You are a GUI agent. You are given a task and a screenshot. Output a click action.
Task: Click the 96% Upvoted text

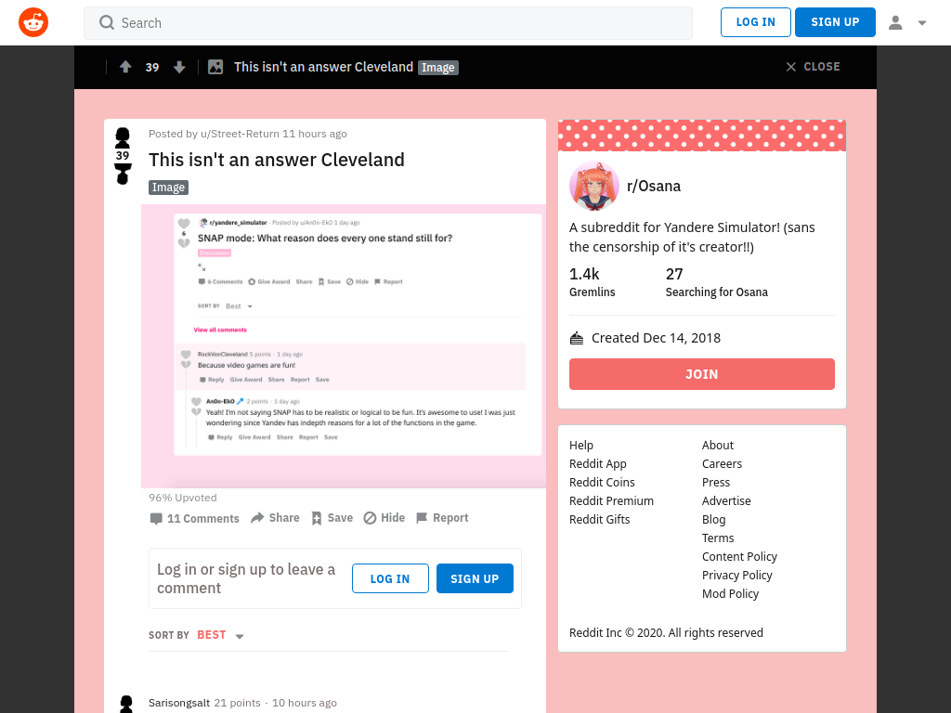point(183,498)
